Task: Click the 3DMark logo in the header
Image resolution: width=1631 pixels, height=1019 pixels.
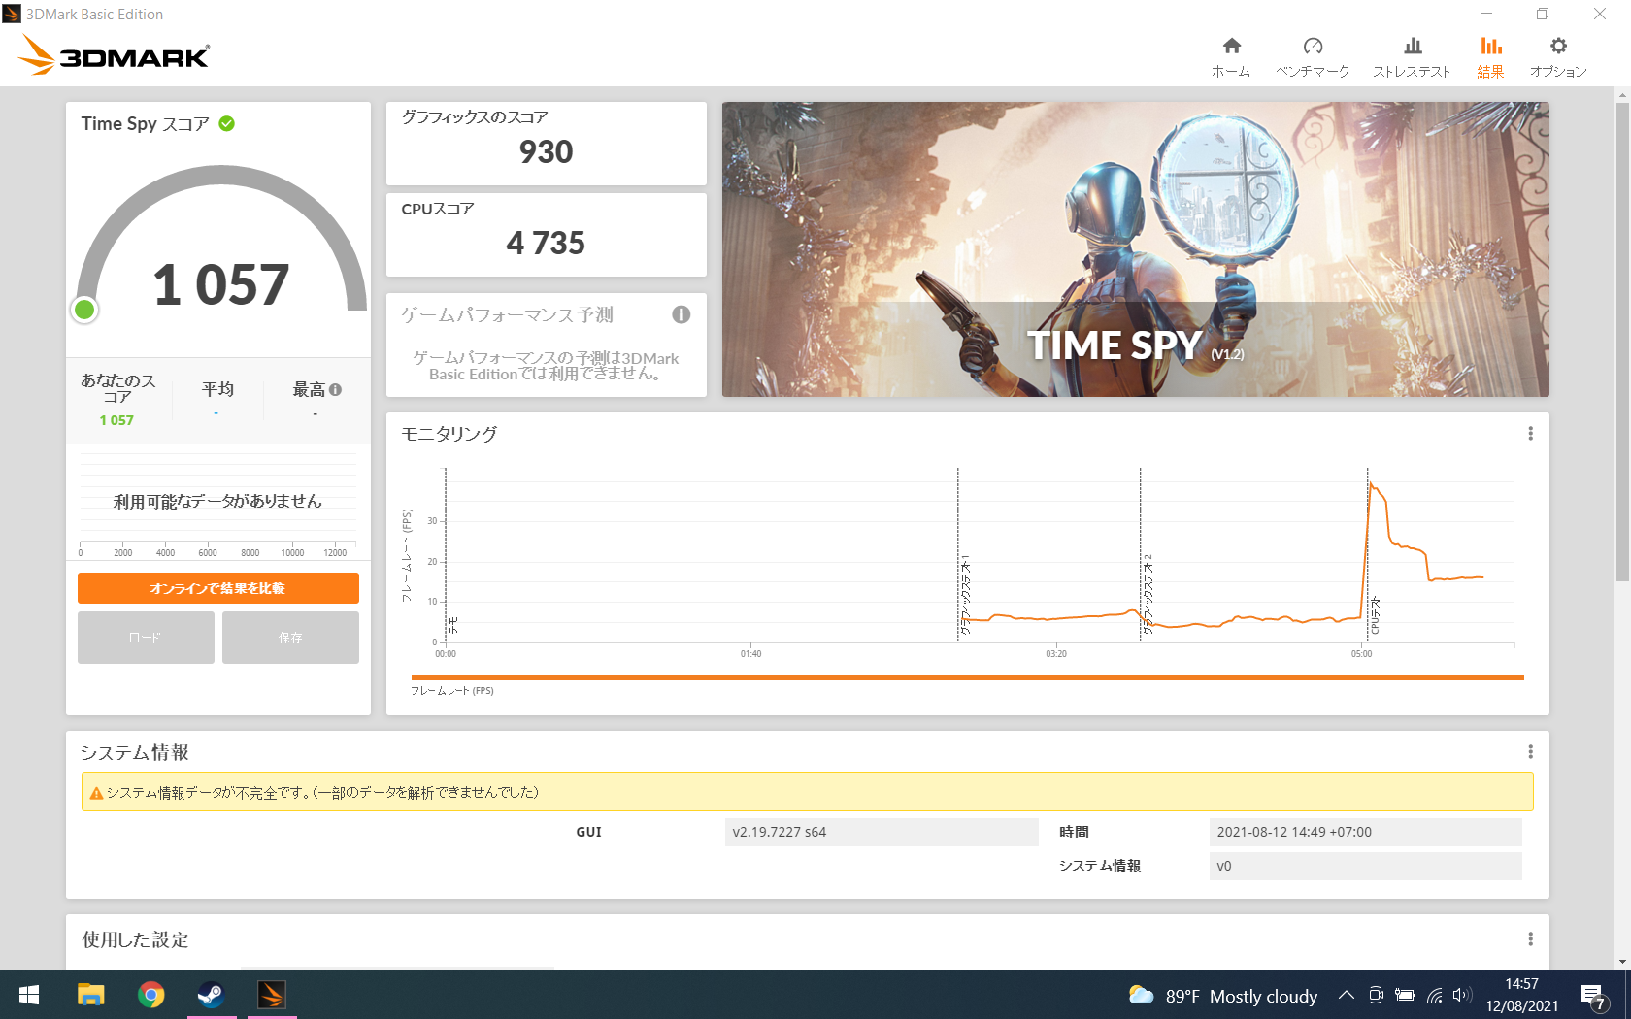Action: click(x=114, y=55)
